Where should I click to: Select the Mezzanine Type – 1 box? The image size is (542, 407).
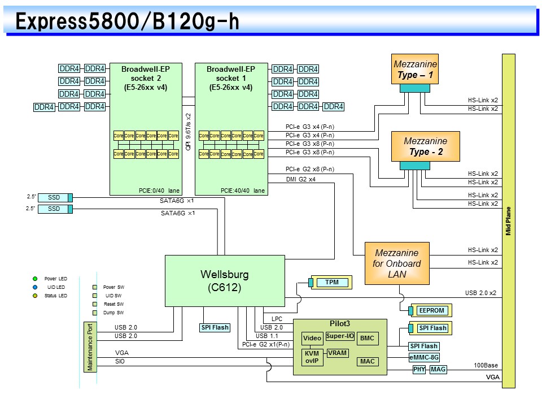[x=415, y=69]
